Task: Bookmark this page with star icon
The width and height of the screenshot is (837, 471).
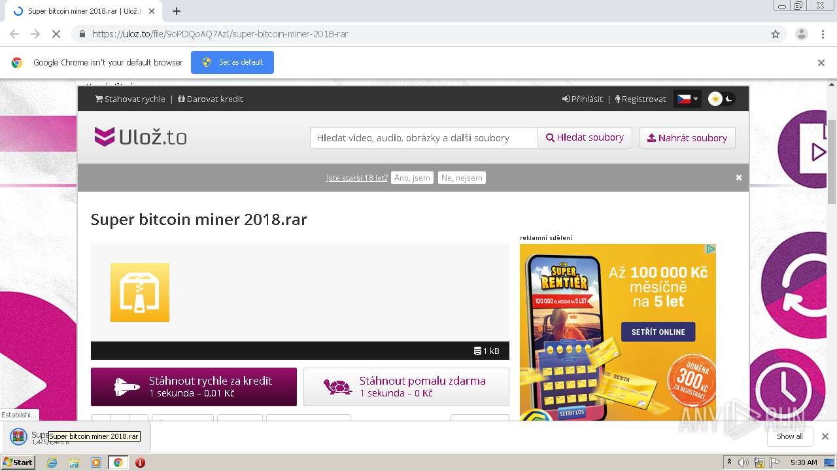Action: pyautogui.click(x=776, y=34)
